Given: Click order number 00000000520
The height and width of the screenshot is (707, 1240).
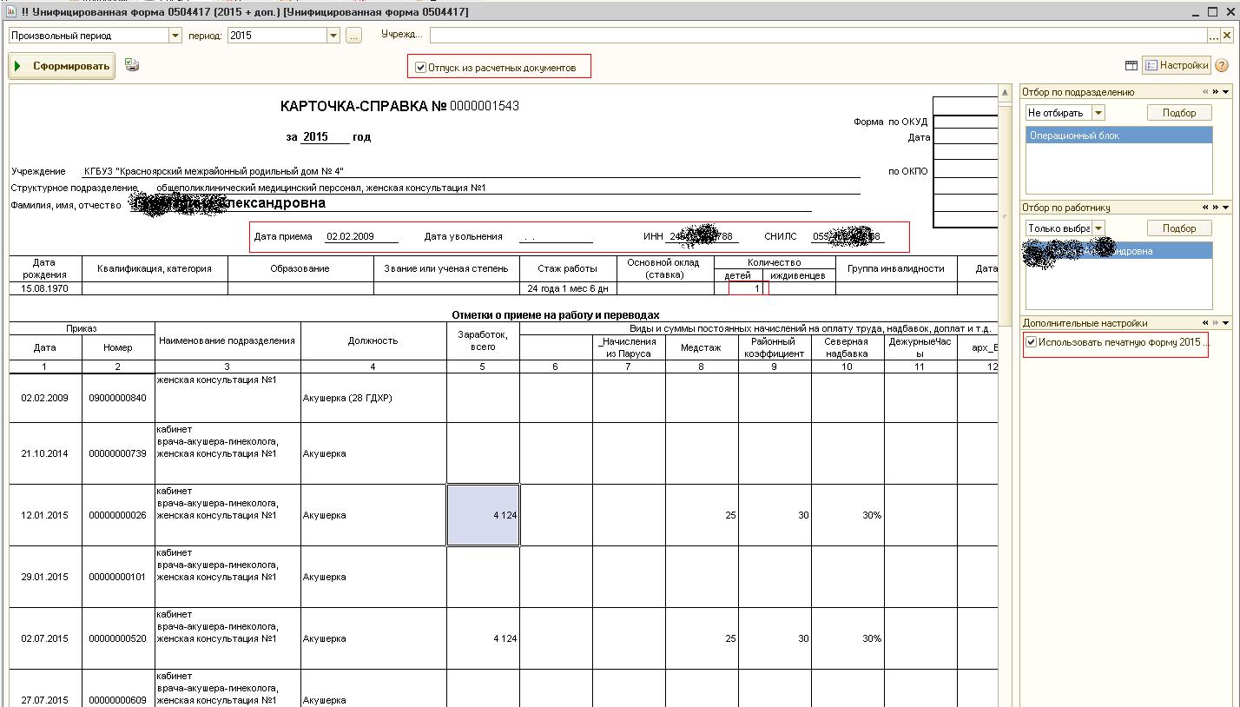Looking at the screenshot, I should 118,638.
